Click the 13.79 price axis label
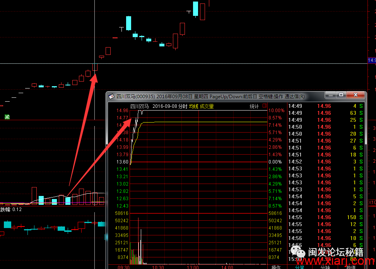The height and width of the screenshot is (269, 376). [x=122, y=155]
